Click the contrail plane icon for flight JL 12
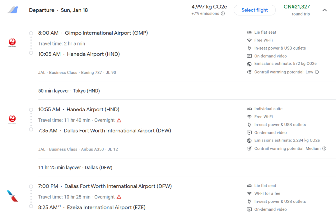 point(249,149)
